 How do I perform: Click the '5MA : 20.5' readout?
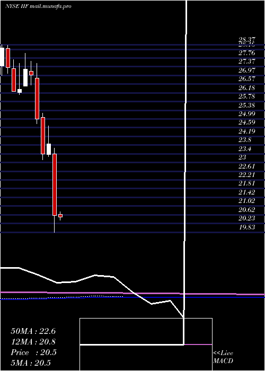[x=31, y=363]
